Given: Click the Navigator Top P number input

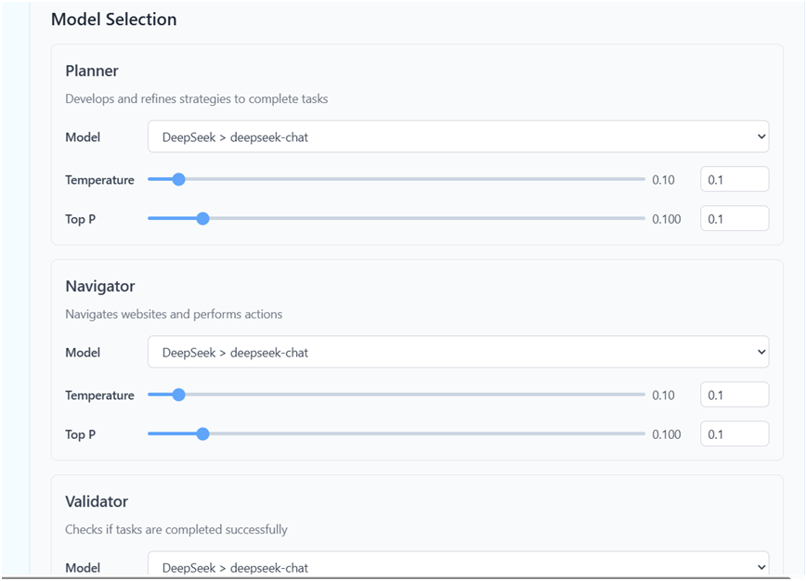Looking at the screenshot, I should (735, 434).
